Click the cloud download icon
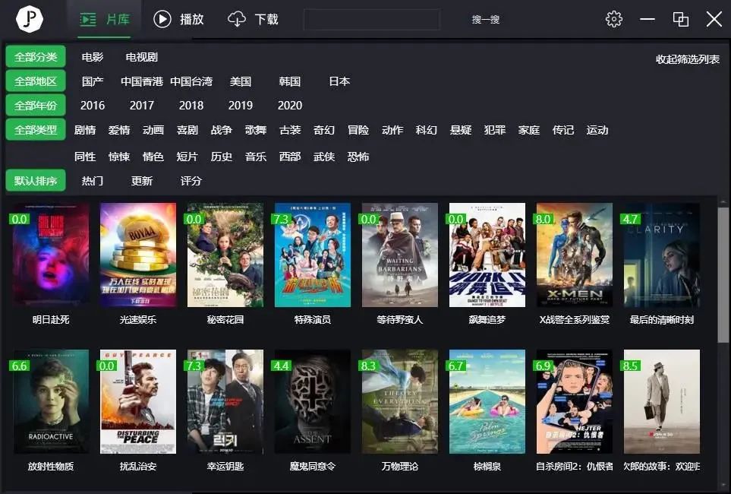Screen dimensions: 731x494 click(x=237, y=19)
